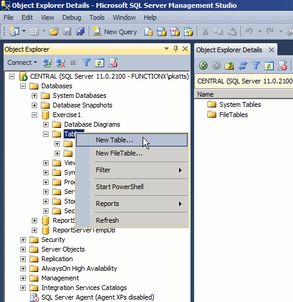Click the Save diskette icon in toolbar
The image size is (293, 302).
[67, 31]
